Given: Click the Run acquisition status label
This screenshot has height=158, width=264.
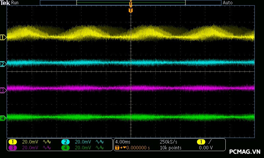Looking at the screenshot, I should [15, 3].
